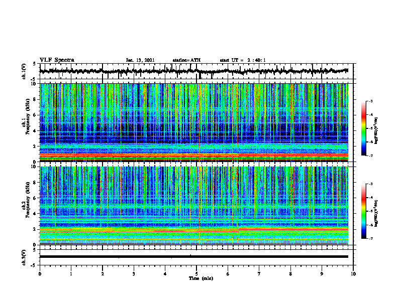
Task: Click the time axis tick label '0'
Action: pos(40,274)
